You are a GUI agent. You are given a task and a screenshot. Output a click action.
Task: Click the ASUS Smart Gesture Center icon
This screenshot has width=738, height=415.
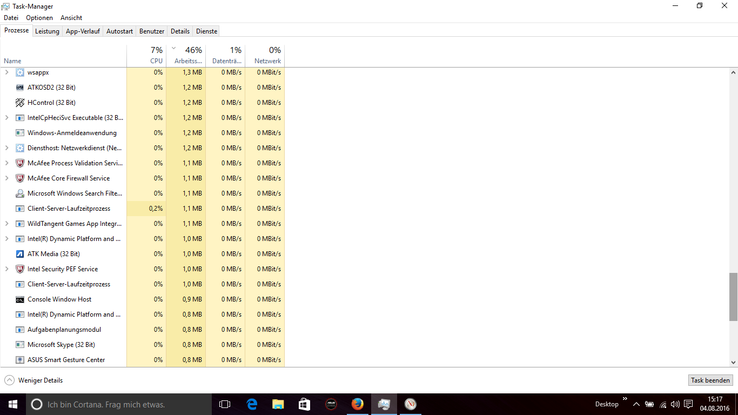tap(20, 360)
